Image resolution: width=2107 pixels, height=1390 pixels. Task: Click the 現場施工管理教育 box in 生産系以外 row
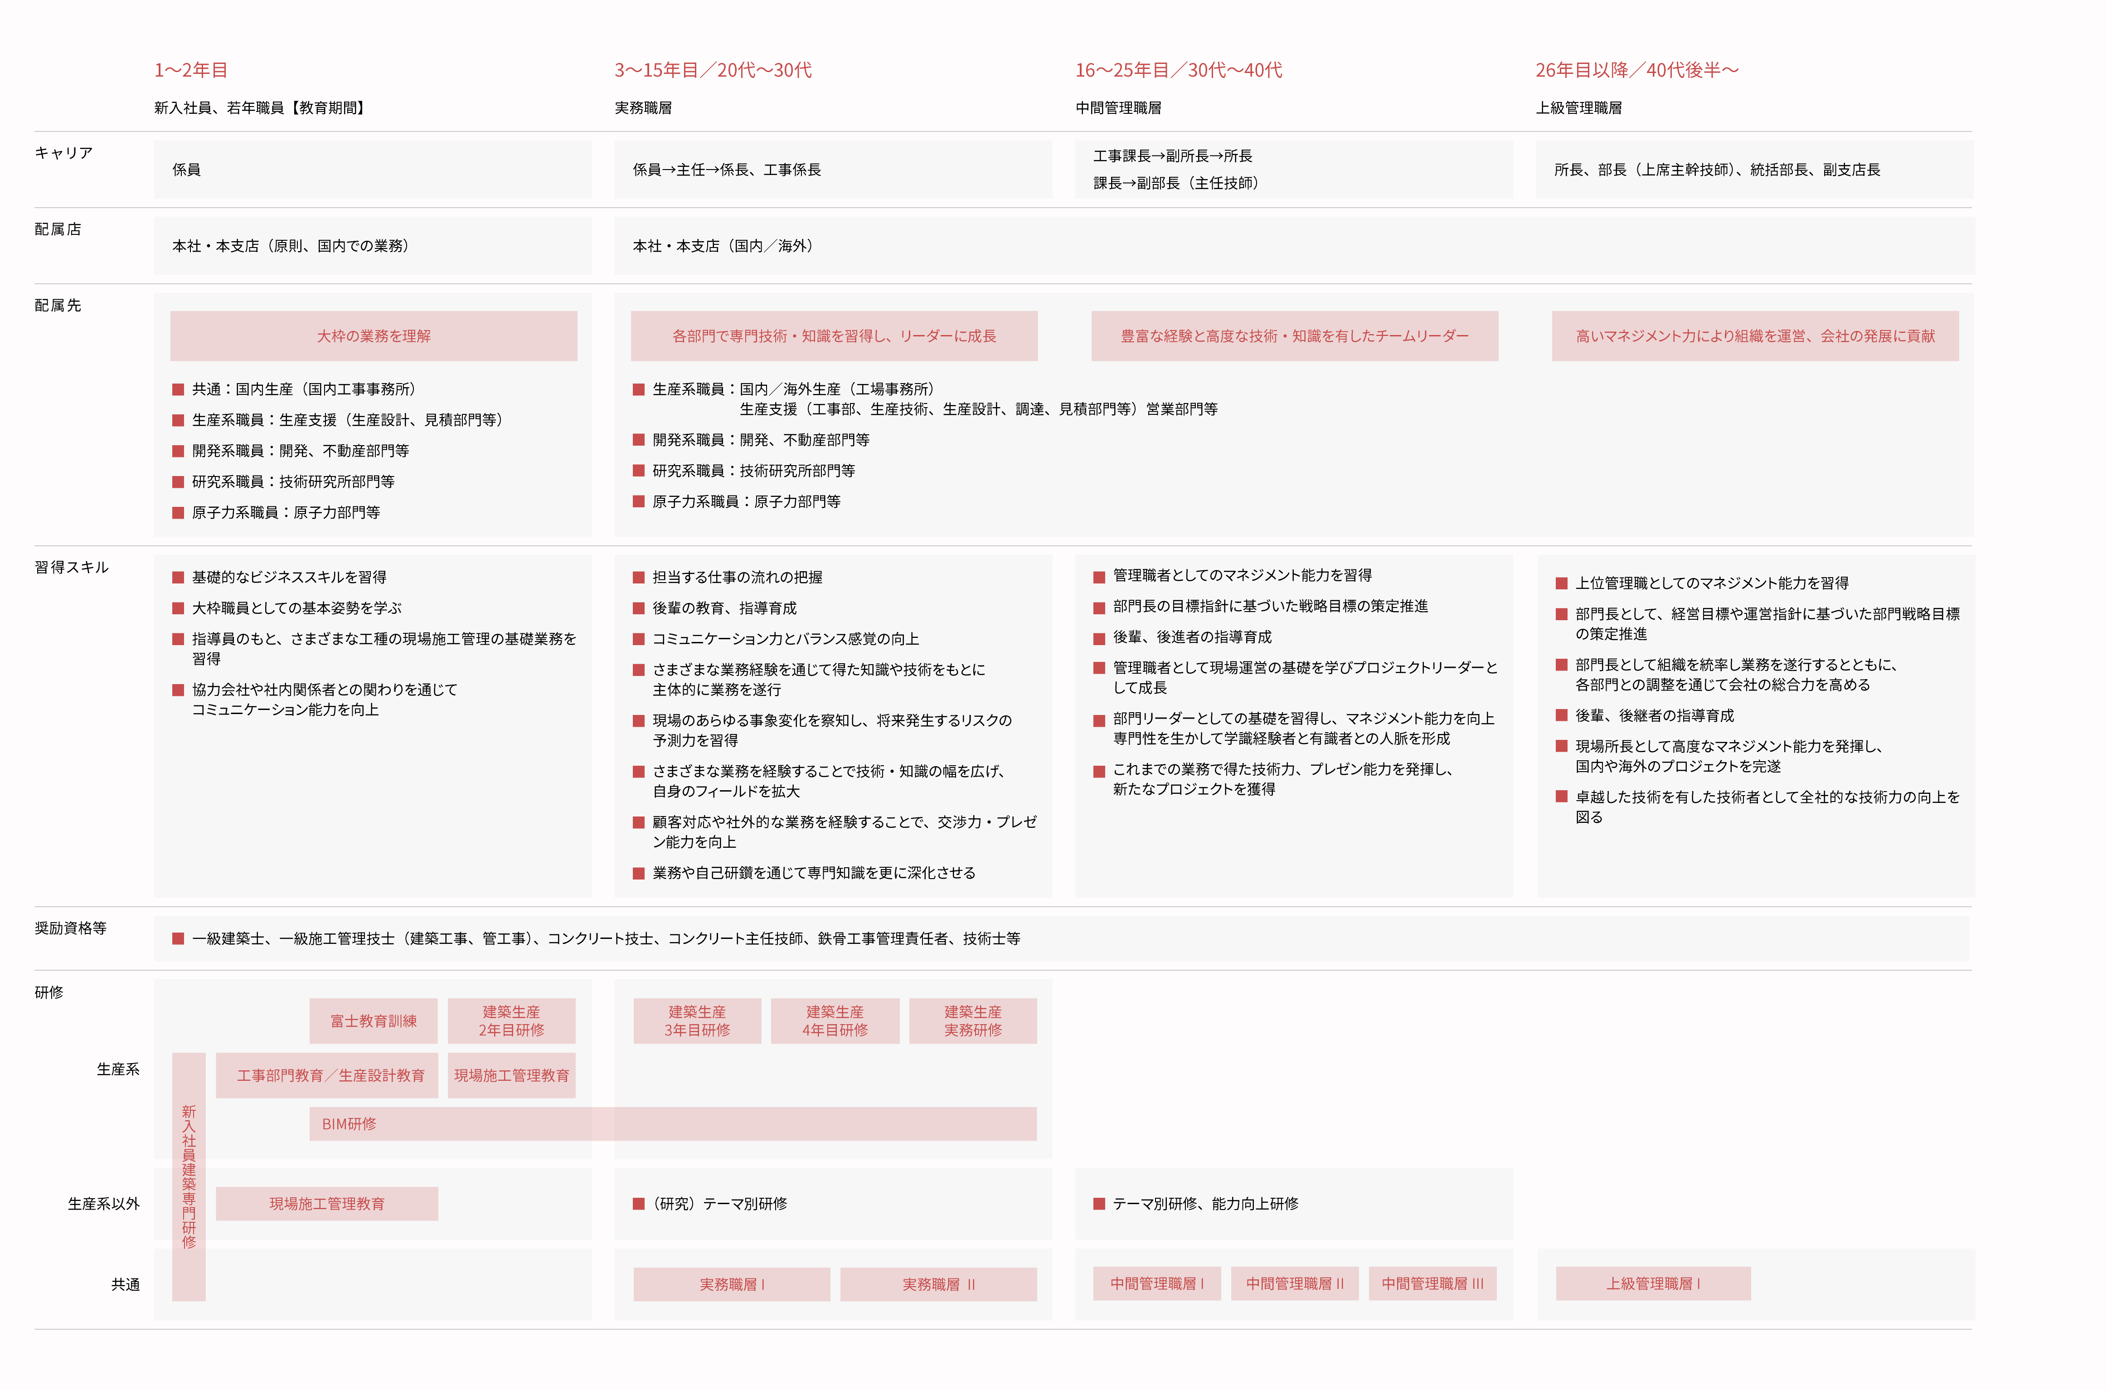coord(326,1203)
